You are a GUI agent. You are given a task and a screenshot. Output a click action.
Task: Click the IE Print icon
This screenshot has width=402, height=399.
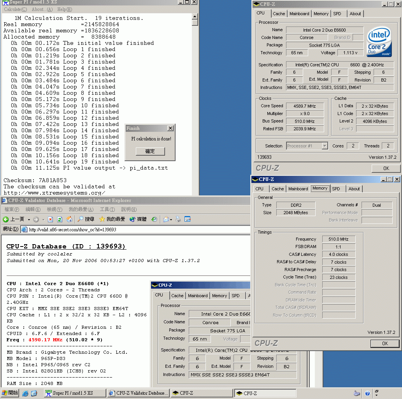[x=178, y=219]
